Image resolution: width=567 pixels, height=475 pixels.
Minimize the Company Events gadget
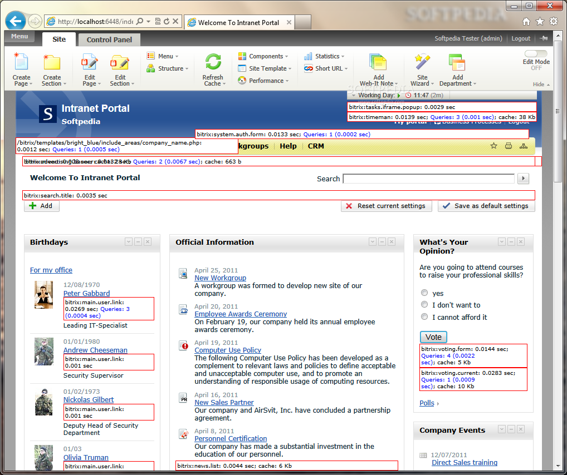pos(511,429)
